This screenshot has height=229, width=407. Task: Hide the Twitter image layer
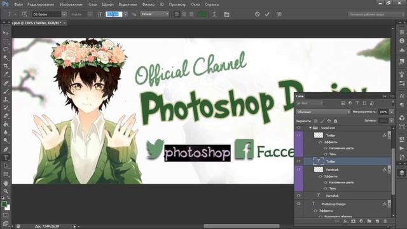pyautogui.click(x=298, y=135)
